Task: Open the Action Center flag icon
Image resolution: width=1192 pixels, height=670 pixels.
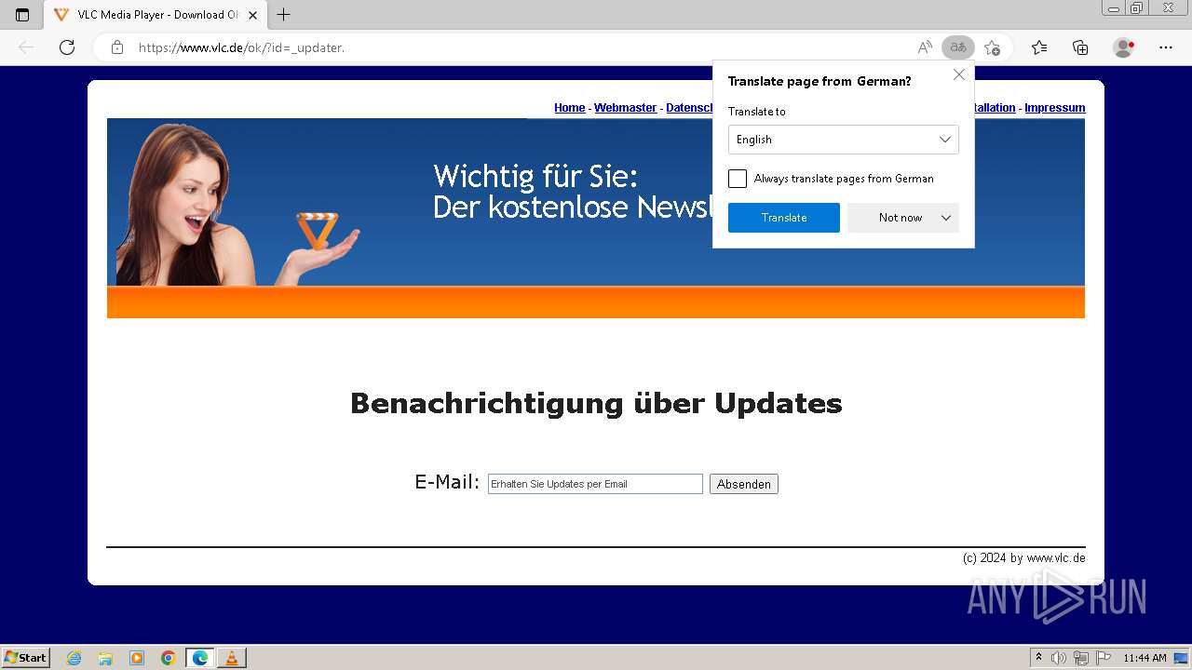Action: tap(1104, 658)
